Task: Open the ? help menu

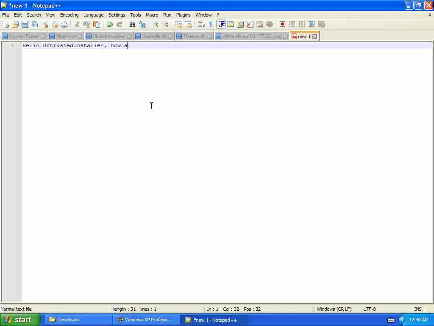Action: tap(218, 15)
